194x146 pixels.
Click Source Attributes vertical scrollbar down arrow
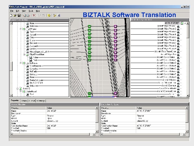point(97,131)
